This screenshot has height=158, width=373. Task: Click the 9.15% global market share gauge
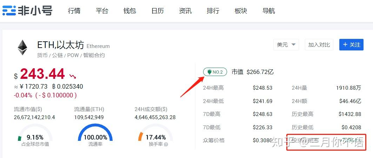35,133
